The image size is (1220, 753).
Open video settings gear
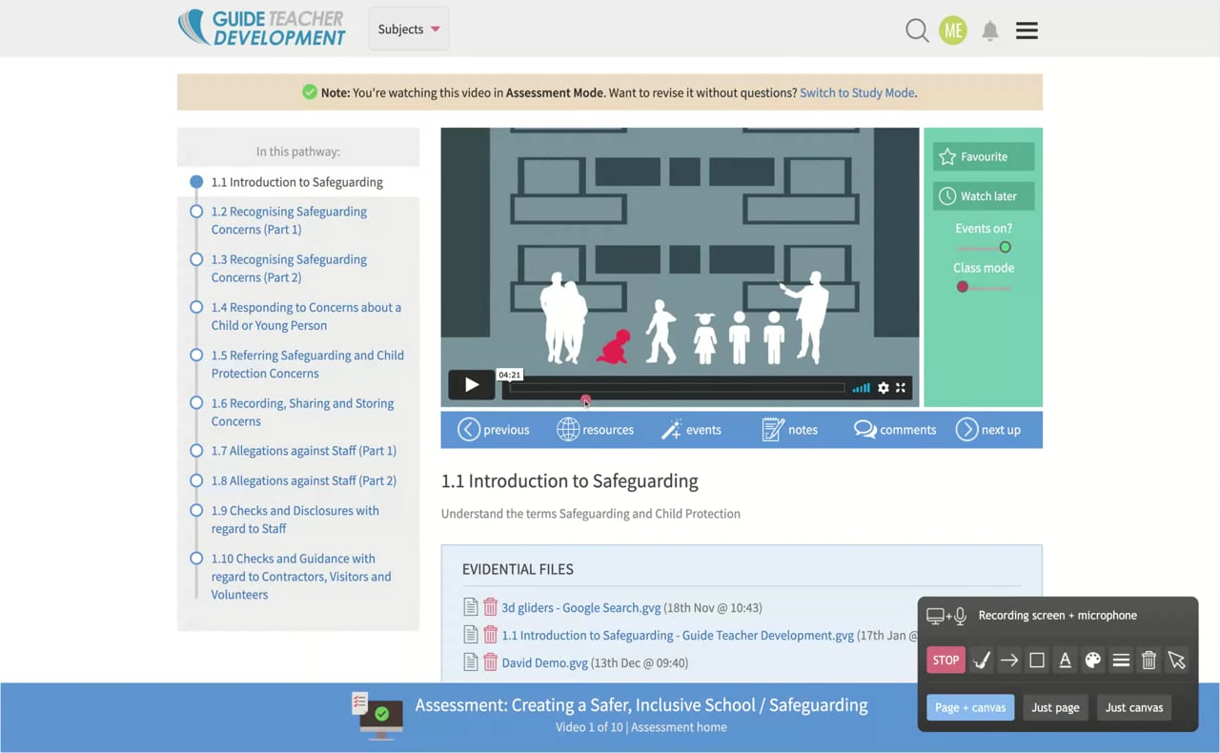tap(884, 388)
